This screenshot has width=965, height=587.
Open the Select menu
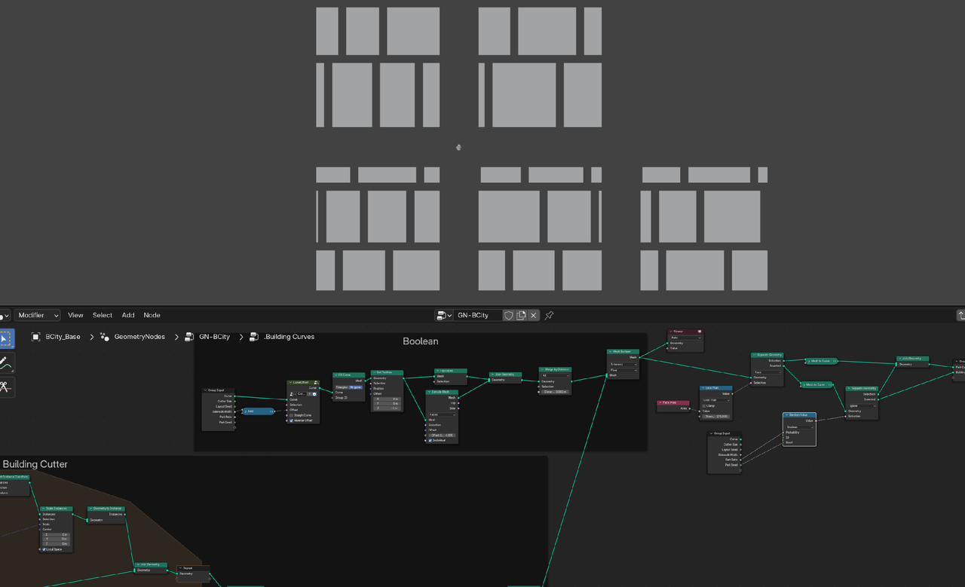click(x=103, y=315)
